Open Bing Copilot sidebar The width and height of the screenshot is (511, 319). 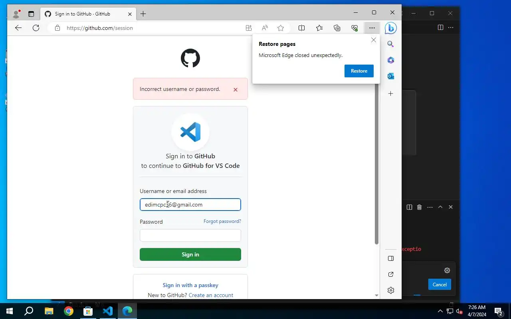[390, 28]
